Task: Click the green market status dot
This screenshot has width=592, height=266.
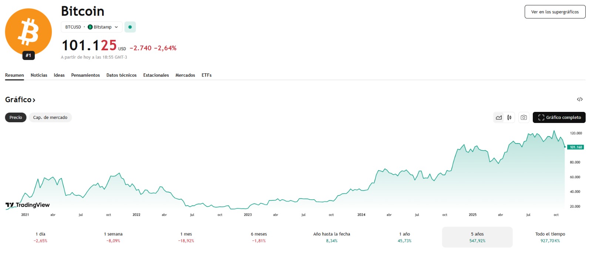Action: point(130,27)
